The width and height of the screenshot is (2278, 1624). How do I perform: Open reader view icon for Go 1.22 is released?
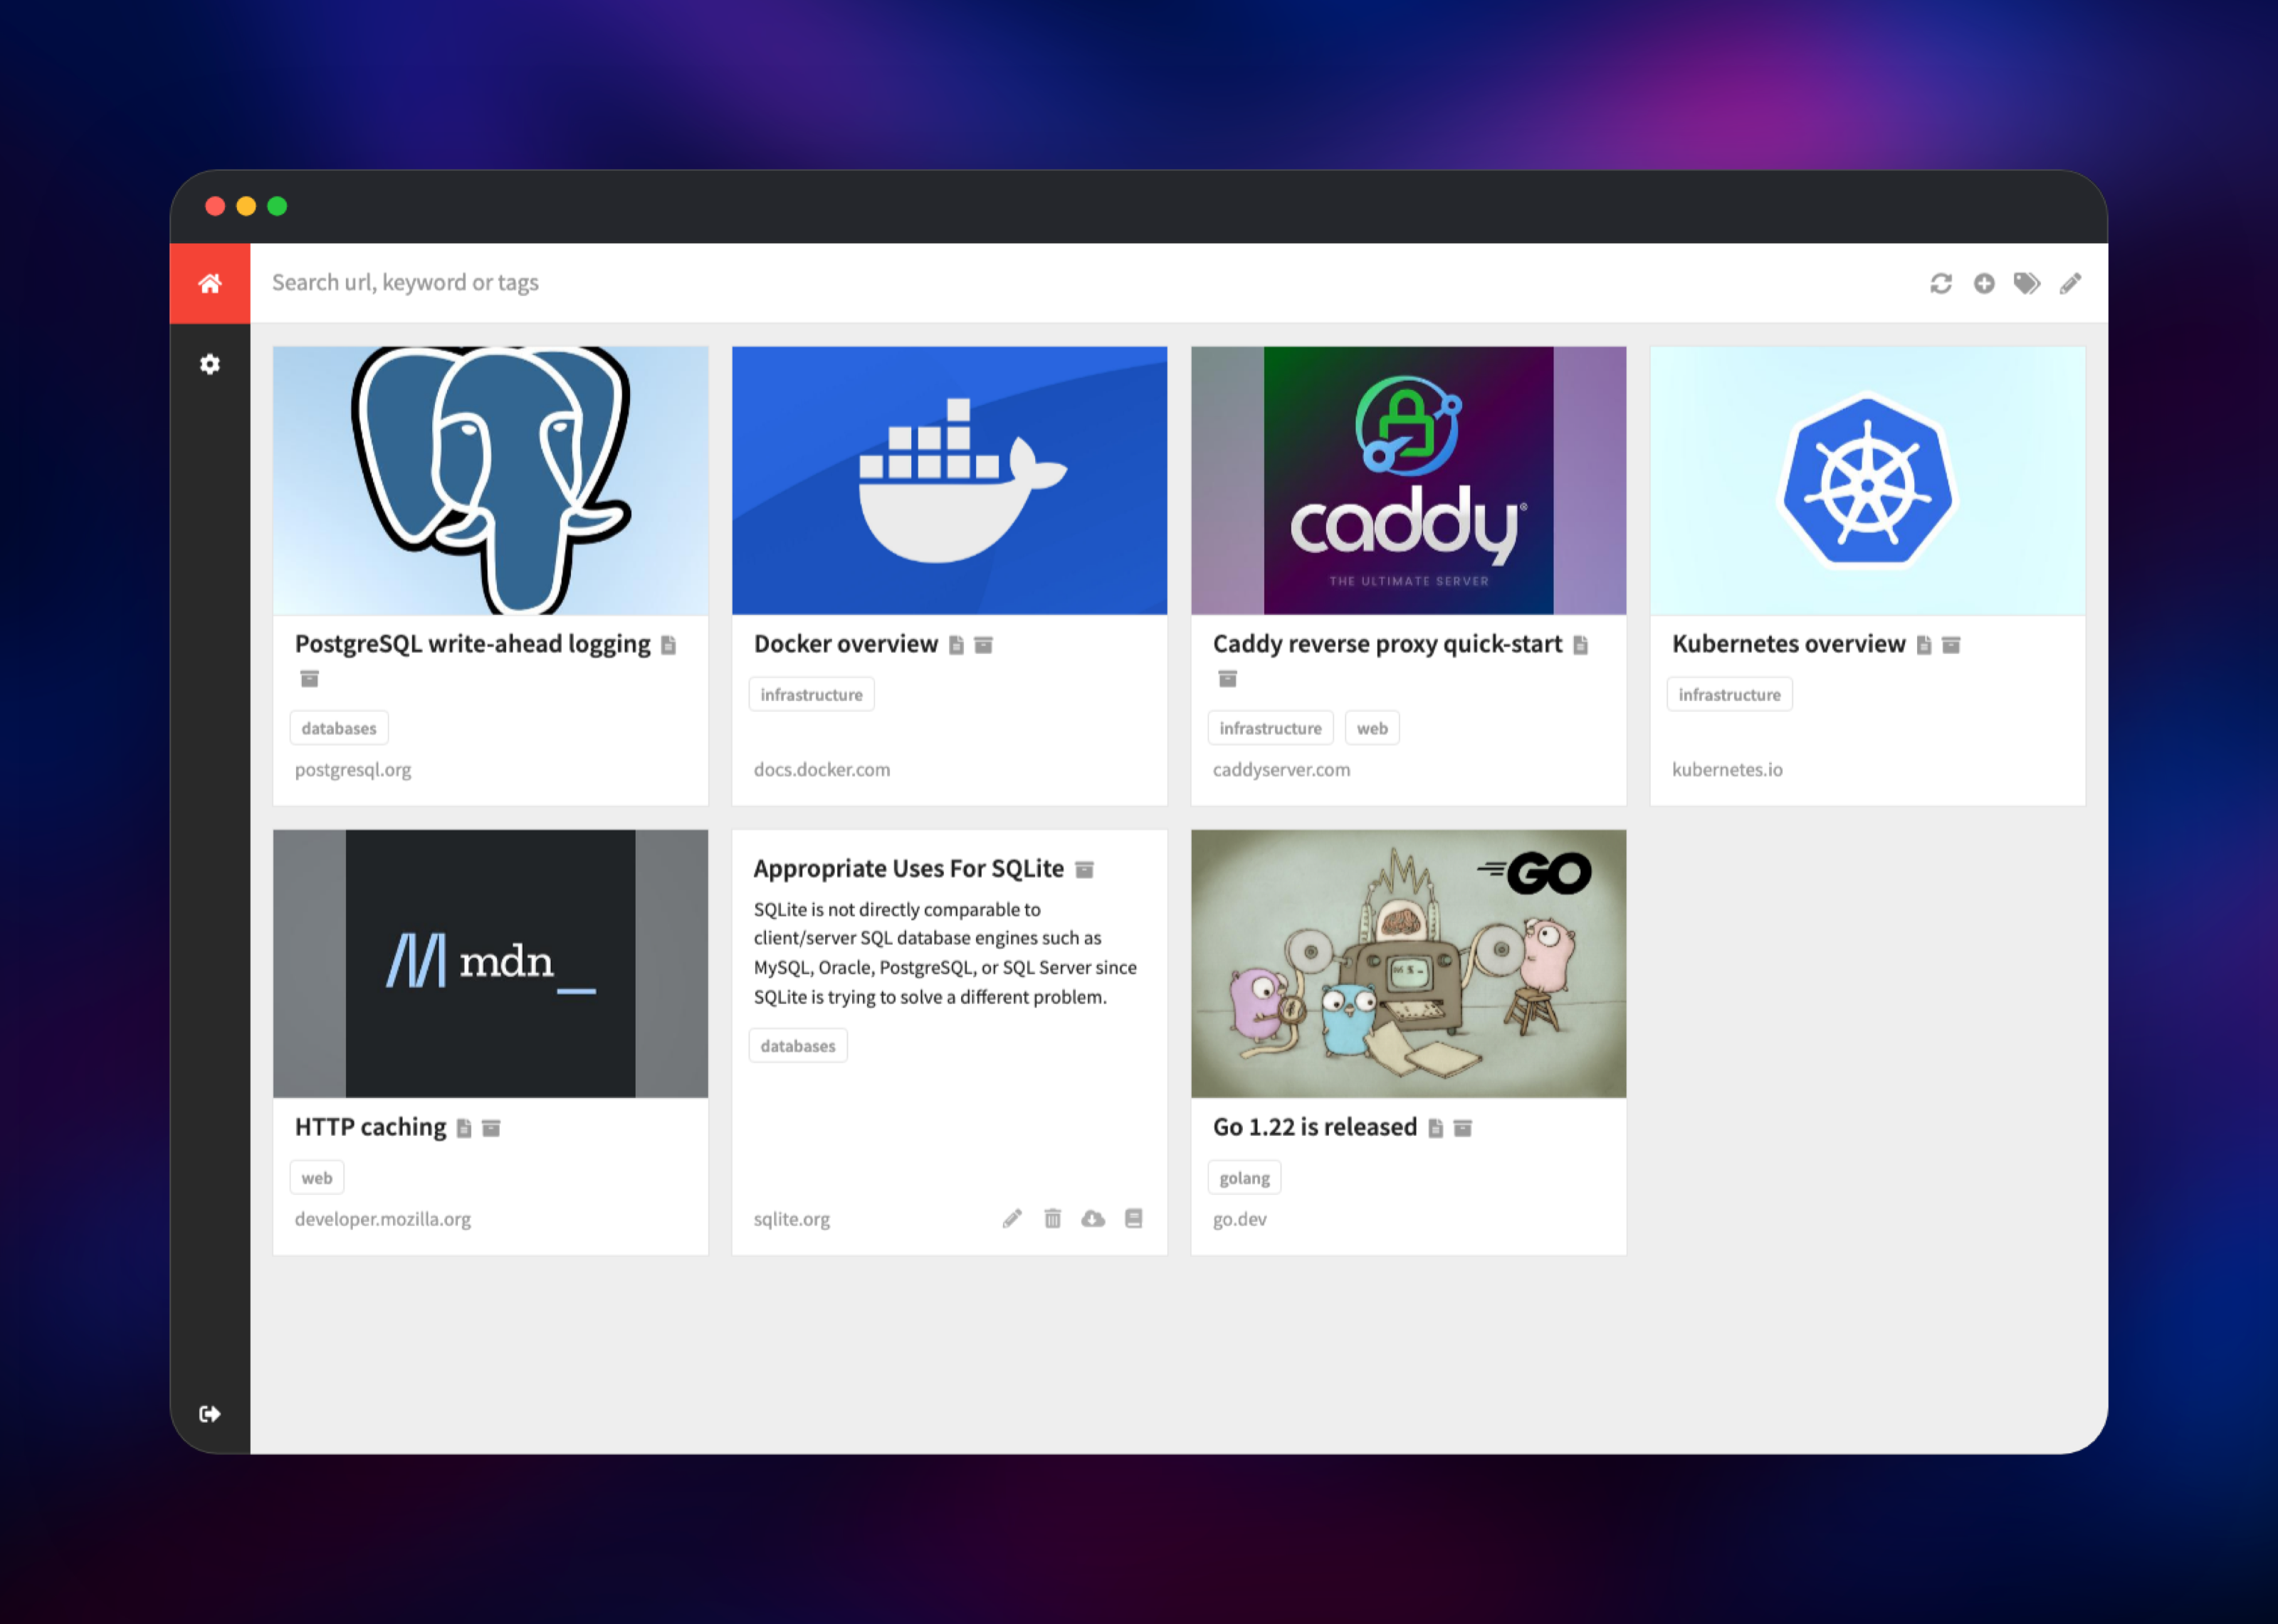click(1436, 1128)
